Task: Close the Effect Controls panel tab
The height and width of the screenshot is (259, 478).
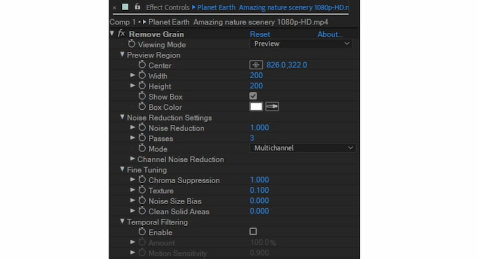Action: pyautogui.click(x=114, y=8)
